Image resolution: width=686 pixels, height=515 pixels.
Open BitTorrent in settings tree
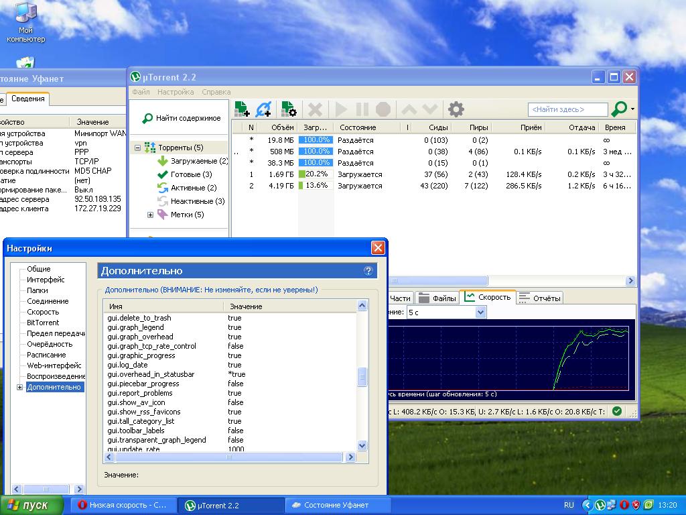[x=43, y=323]
